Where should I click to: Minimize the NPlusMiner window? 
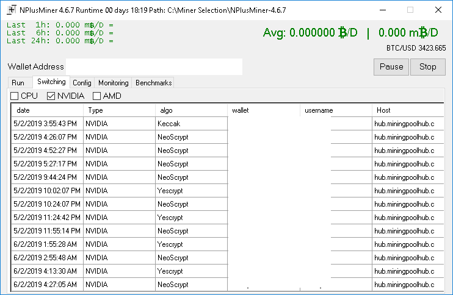click(383, 10)
